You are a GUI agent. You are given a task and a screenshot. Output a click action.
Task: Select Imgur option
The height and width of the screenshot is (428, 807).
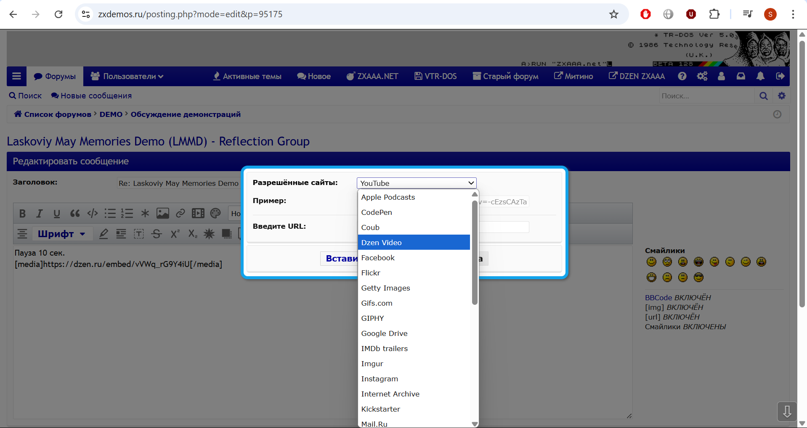(414, 364)
